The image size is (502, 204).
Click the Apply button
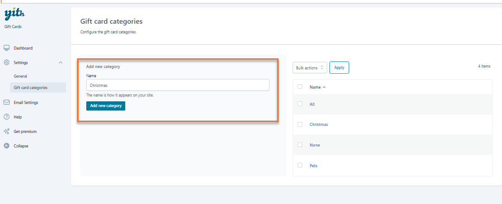coord(339,68)
